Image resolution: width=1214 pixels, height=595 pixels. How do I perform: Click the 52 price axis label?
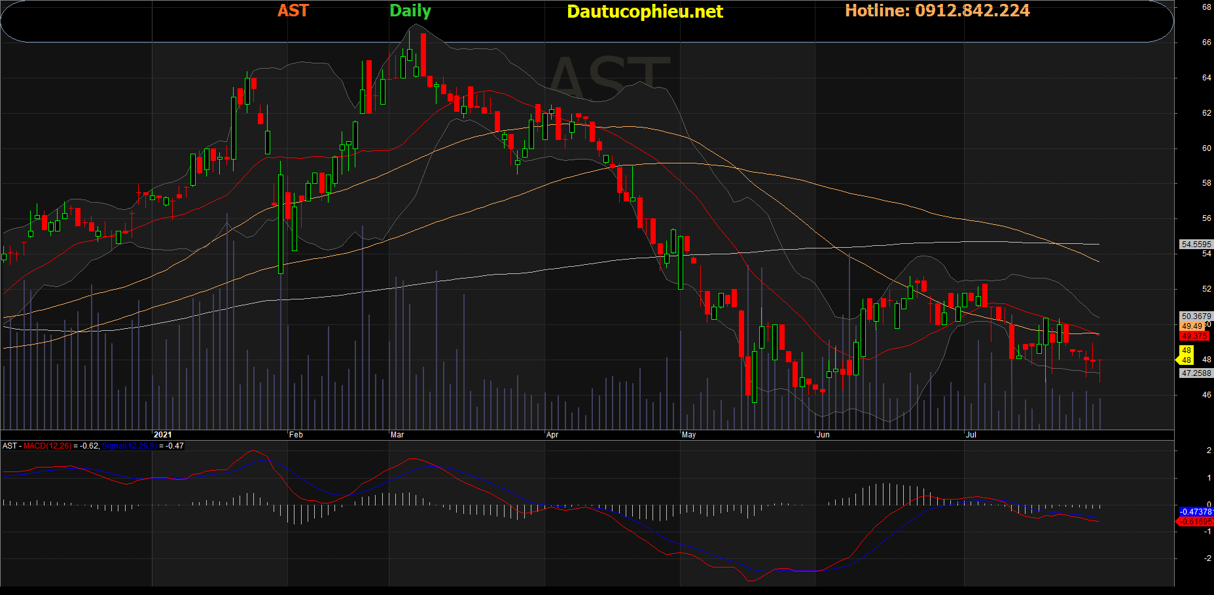click(x=1206, y=289)
